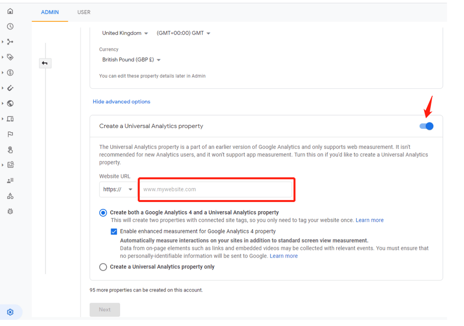The image size is (464, 326).
Task: Open the shapes icon in sidebar
Action: pos(10,196)
